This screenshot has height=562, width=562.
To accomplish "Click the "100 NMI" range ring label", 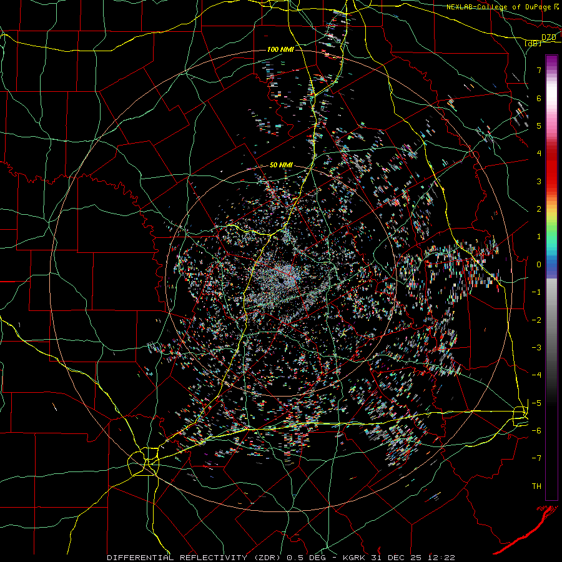I will 280,49.
